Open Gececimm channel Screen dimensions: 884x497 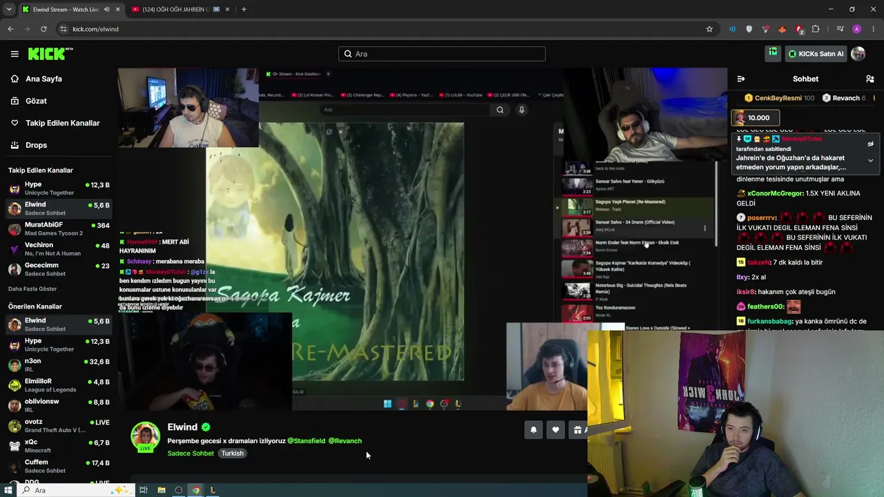click(58, 269)
